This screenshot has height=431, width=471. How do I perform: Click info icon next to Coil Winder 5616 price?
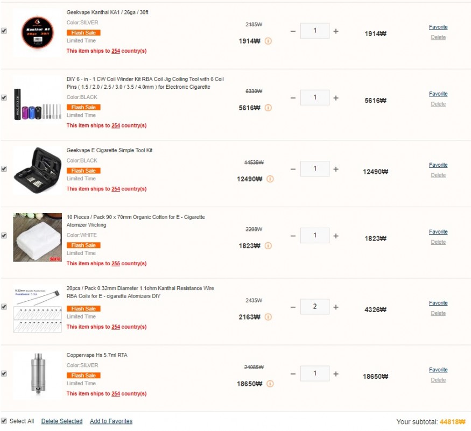(x=268, y=108)
